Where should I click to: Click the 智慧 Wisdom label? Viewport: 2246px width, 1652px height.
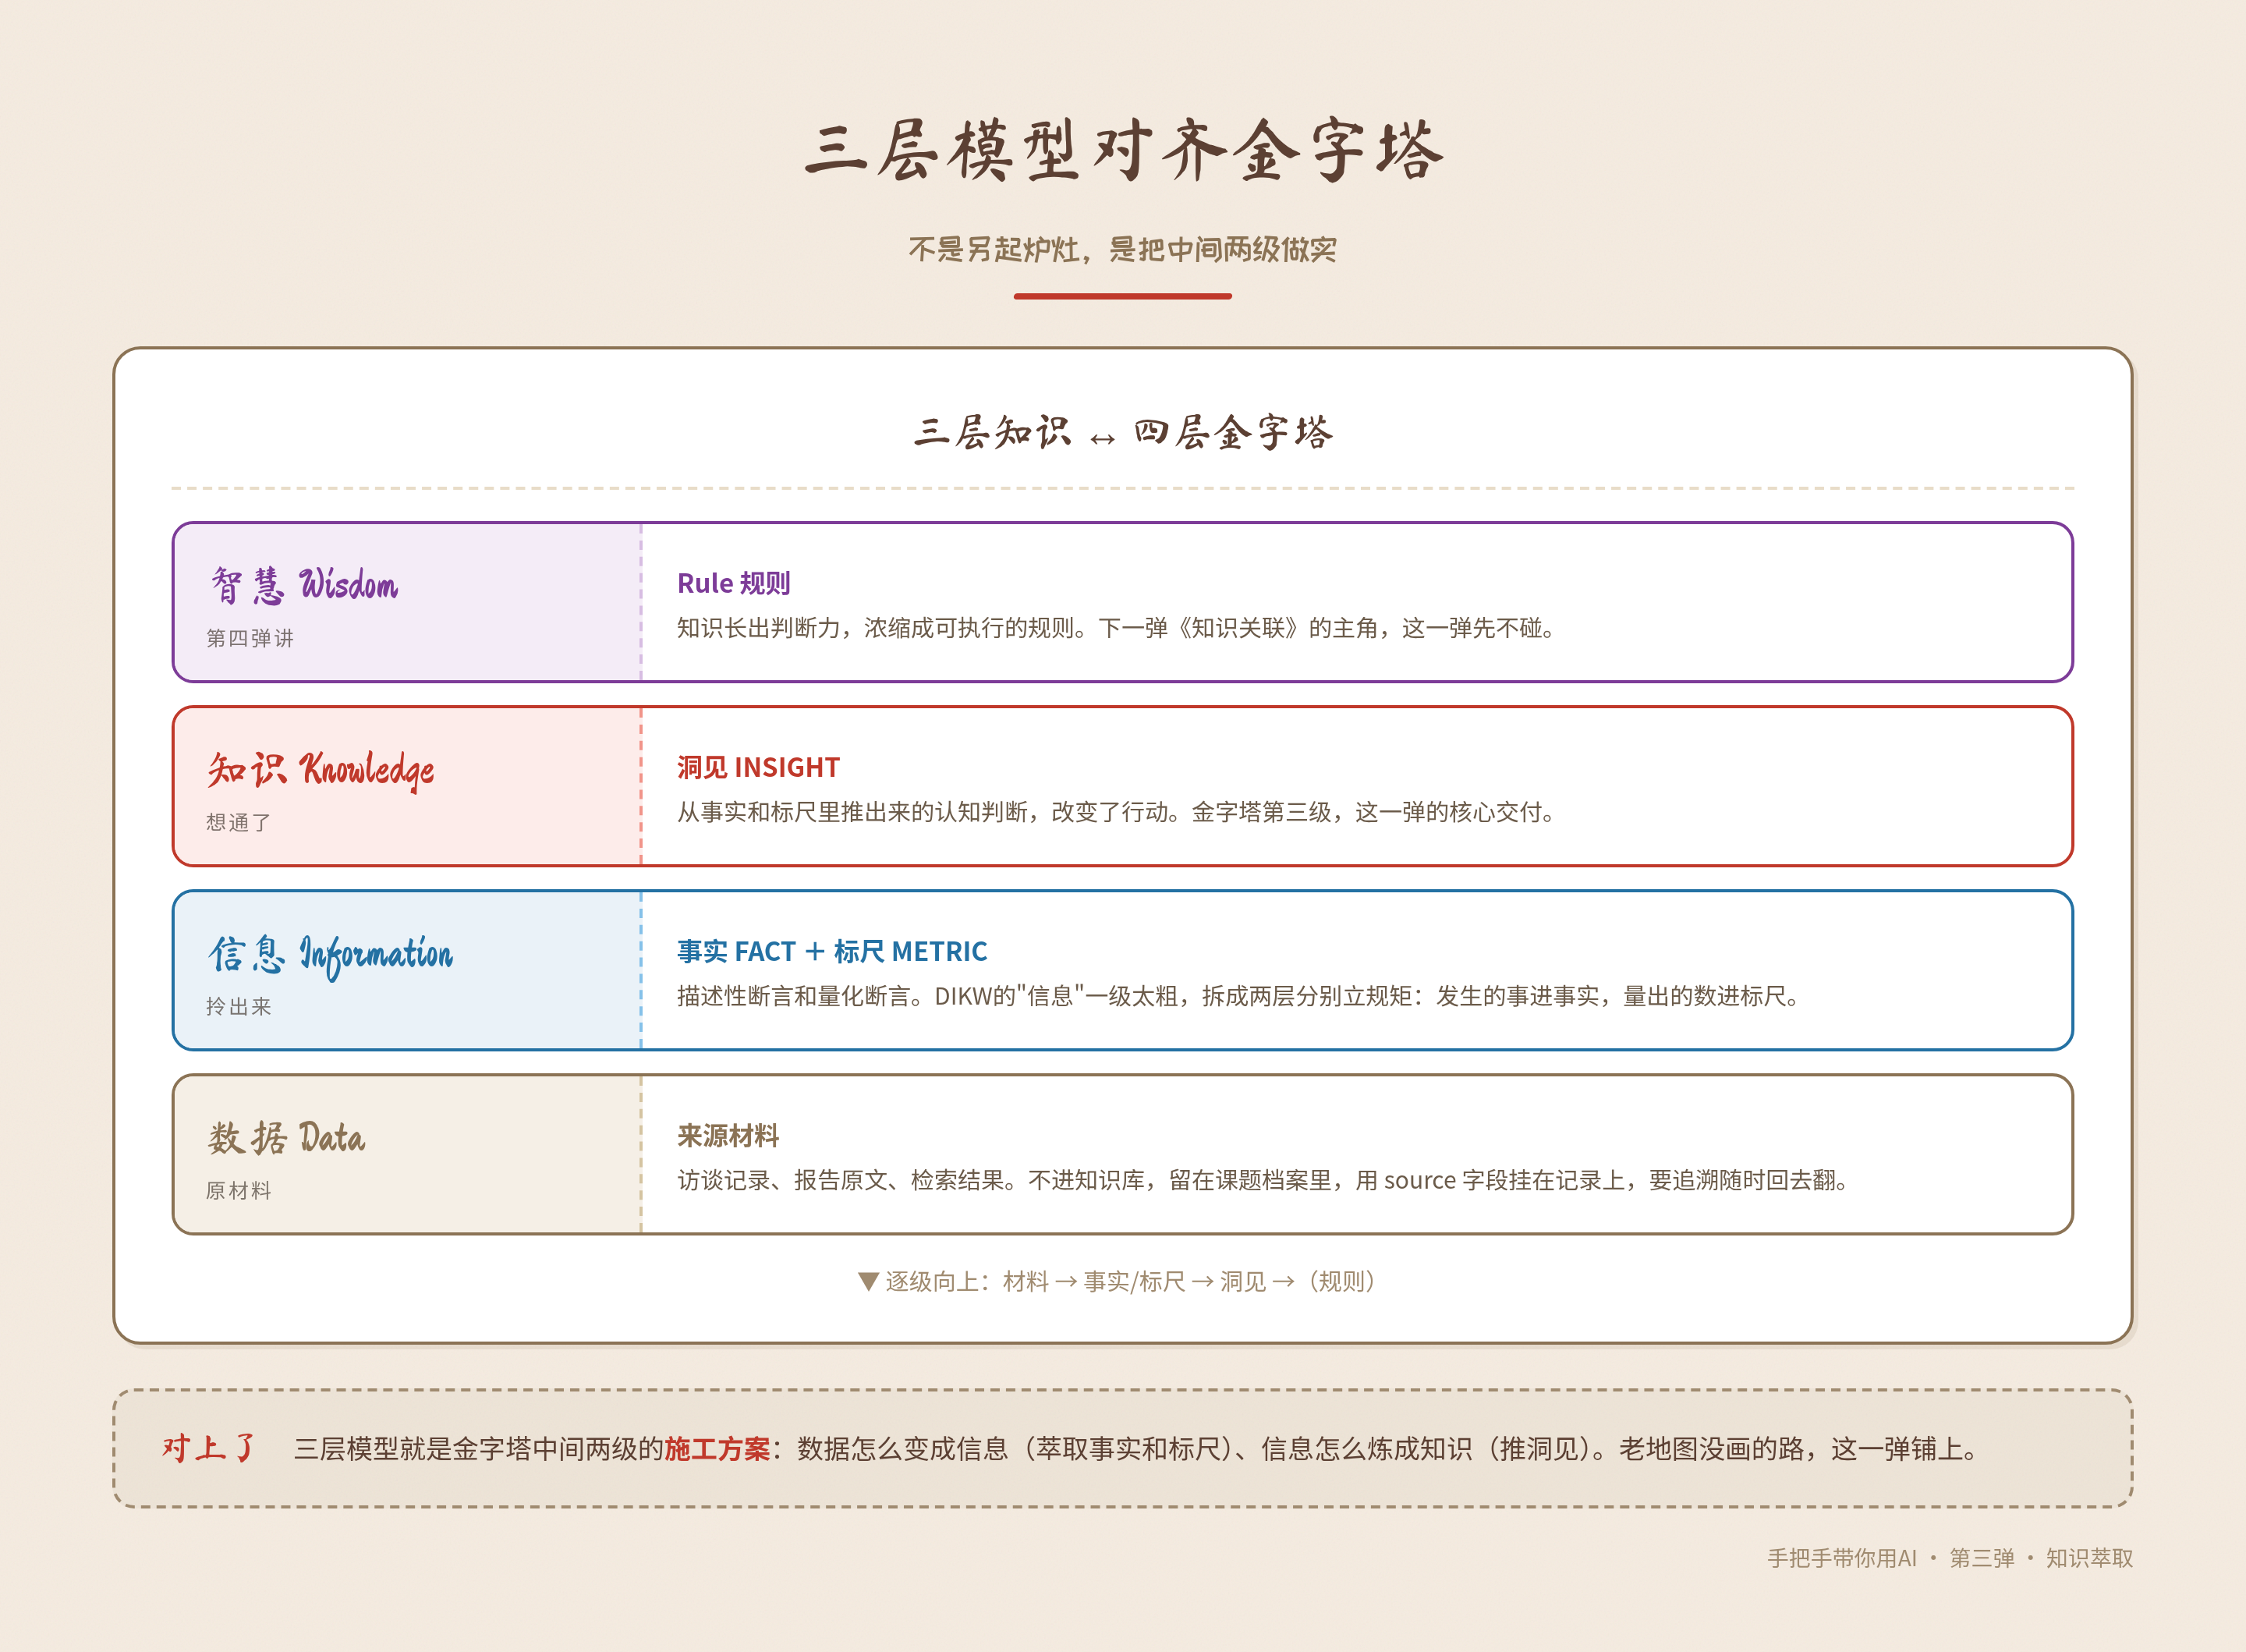click(x=304, y=585)
